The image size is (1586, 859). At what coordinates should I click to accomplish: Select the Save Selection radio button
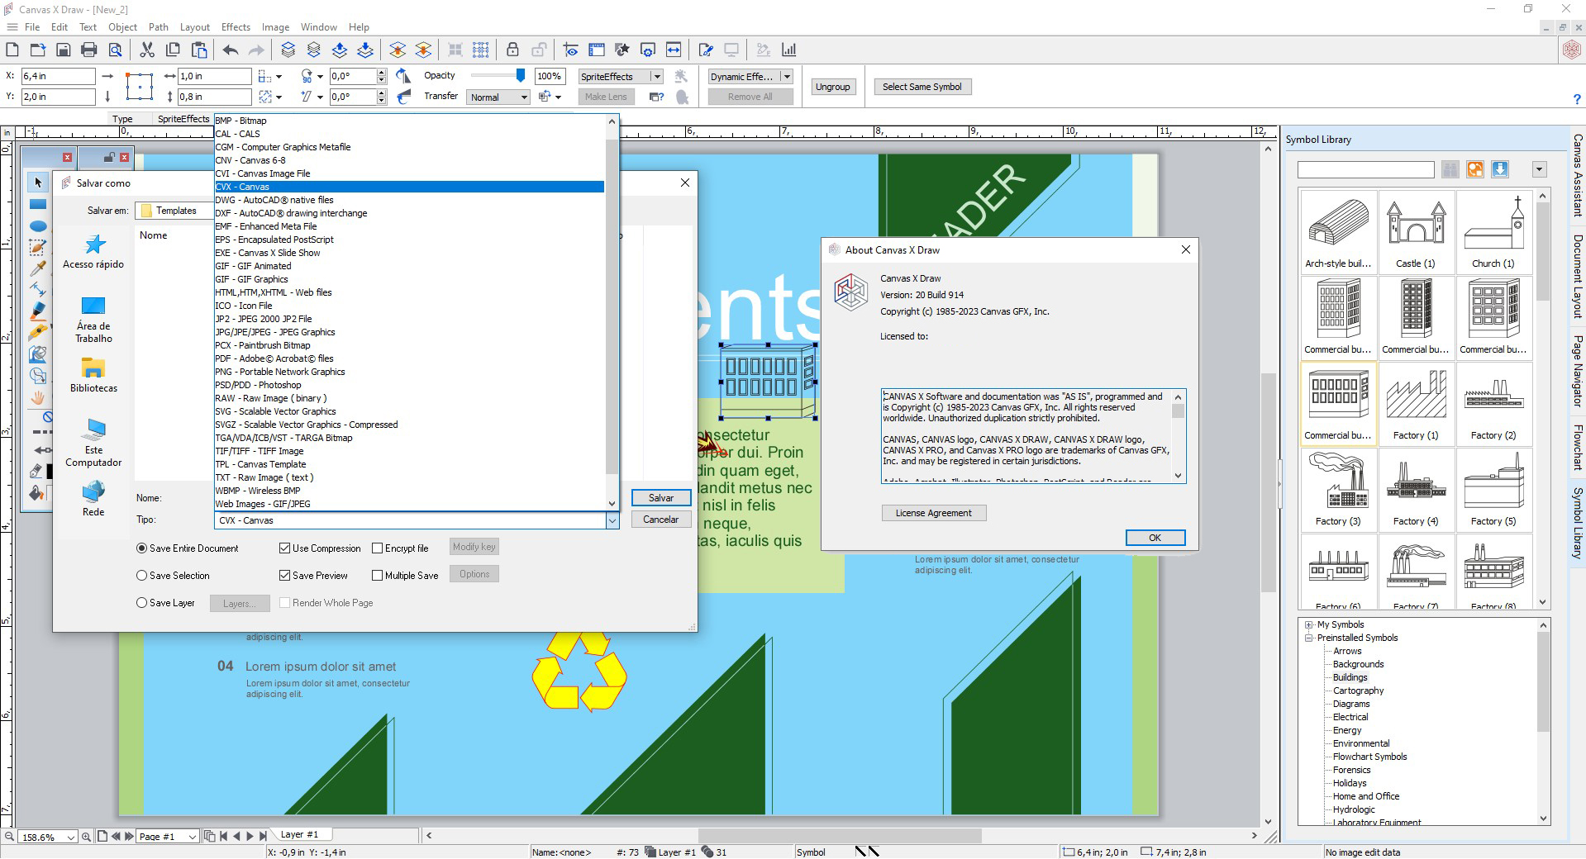click(141, 576)
